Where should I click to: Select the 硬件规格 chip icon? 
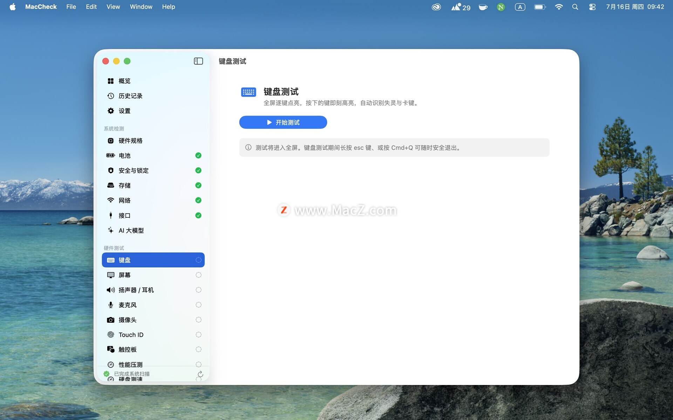(111, 141)
